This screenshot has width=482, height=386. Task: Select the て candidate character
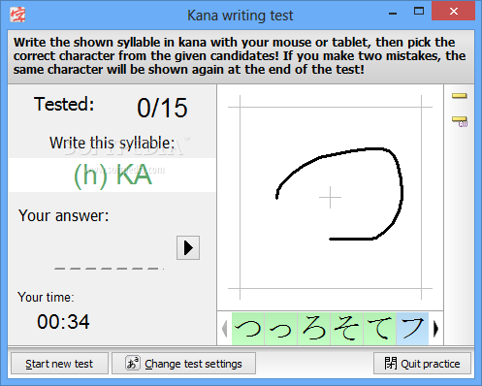(x=379, y=329)
